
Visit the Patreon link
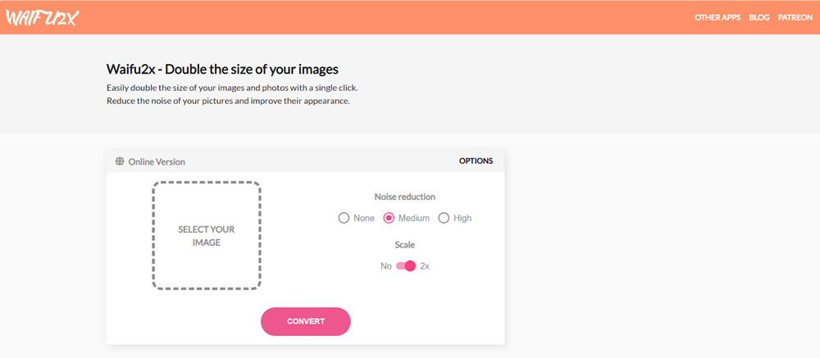(x=795, y=17)
